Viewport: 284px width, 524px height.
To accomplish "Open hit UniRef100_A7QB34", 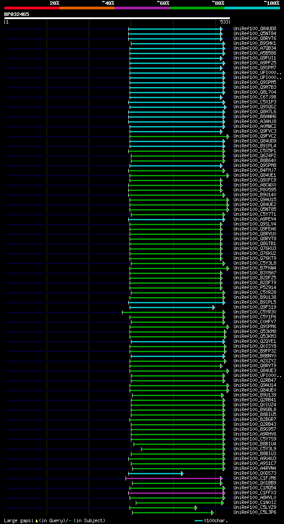I will click(255, 48).
